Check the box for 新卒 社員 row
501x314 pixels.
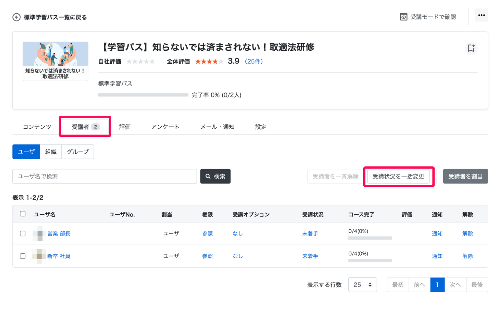pyautogui.click(x=23, y=256)
